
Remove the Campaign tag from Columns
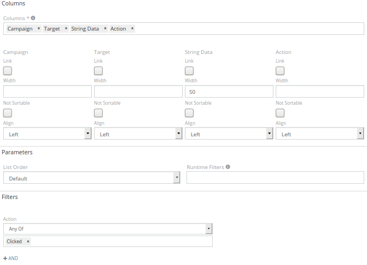pyautogui.click(x=39, y=29)
